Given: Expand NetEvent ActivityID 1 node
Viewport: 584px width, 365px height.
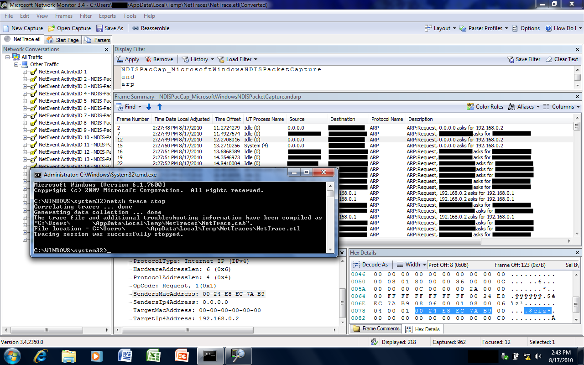Looking at the screenshot, I should pos(25,72).
